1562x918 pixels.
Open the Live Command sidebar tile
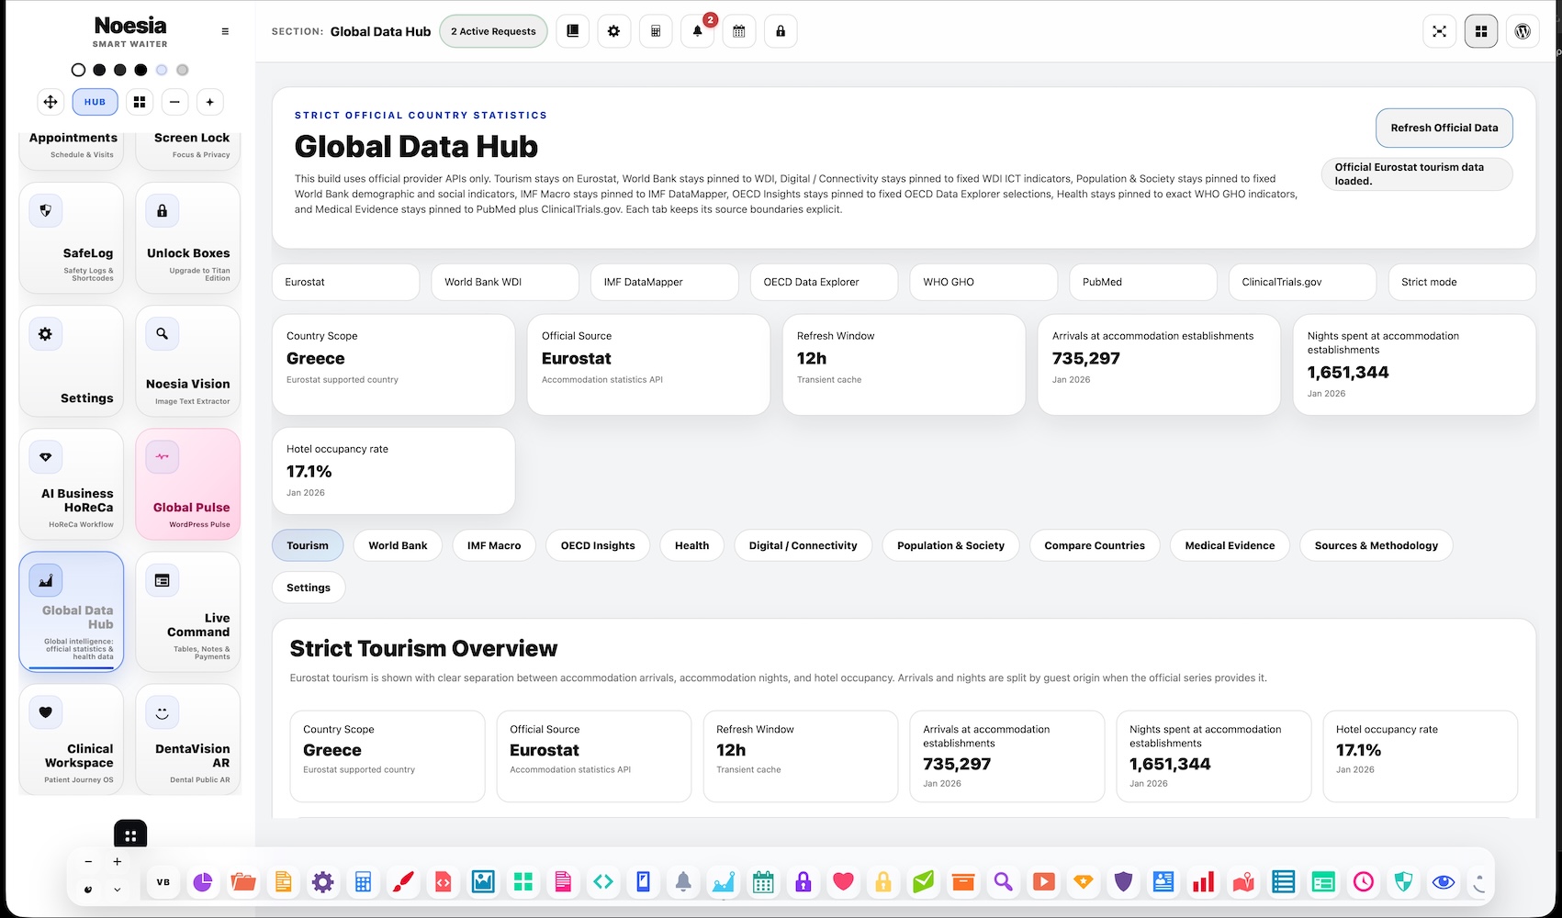[x=188, y=611]
